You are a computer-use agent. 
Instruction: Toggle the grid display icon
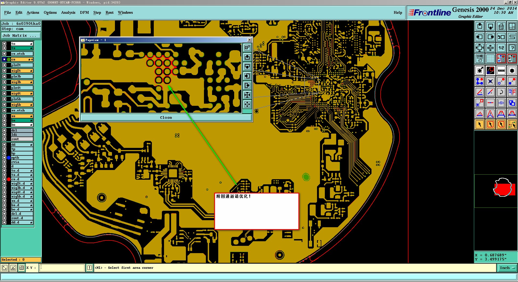click(490, 59)
